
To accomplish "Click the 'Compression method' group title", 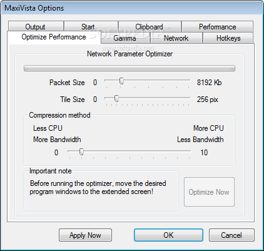I will [x=59, y=115].
